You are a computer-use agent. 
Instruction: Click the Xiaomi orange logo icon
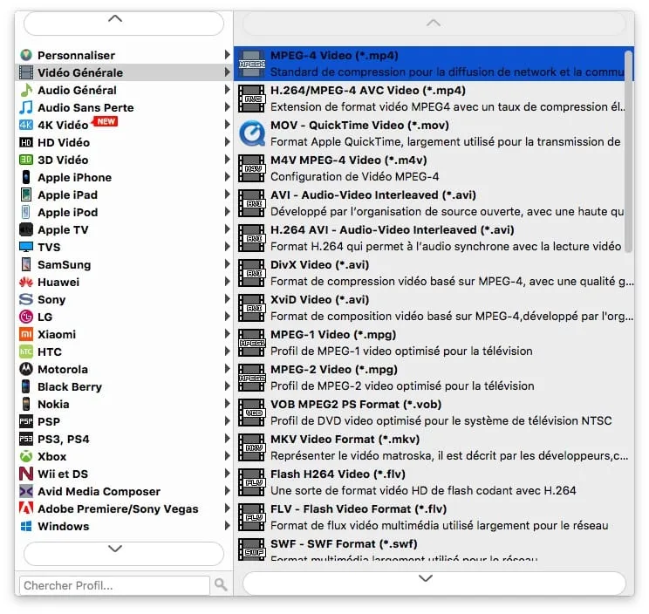coord(26,334)
